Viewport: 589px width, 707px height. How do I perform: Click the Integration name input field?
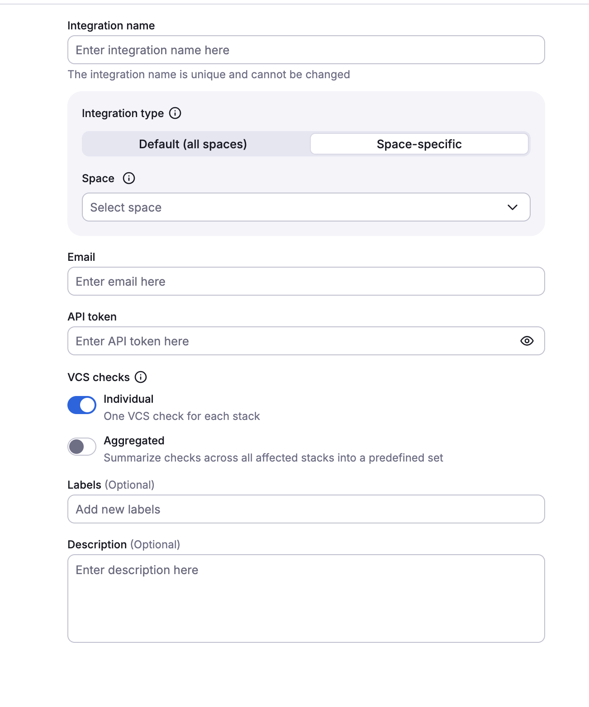coord(306,50)
